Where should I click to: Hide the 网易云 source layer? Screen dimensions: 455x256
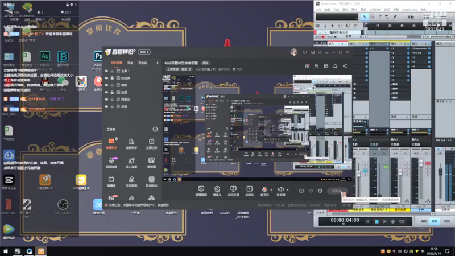106,99
